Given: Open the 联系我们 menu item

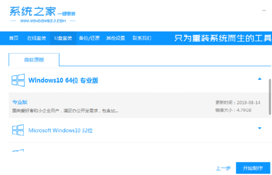Looking at the screenshot, I should pos(142,38).
